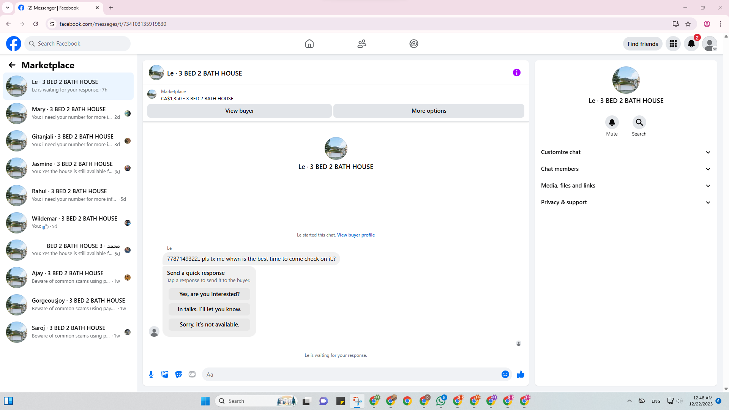Send a thumbs-up like
729x410 pixels.
point(521,374)
